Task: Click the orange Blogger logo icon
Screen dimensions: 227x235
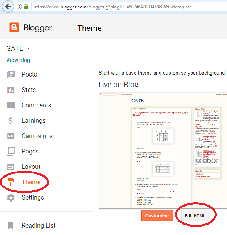Action: 14,27
